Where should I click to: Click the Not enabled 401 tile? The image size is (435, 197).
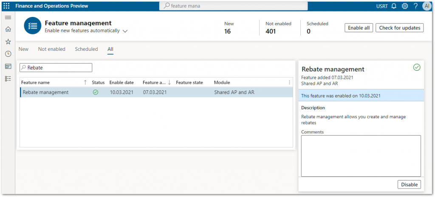click(x=278, y=28)
